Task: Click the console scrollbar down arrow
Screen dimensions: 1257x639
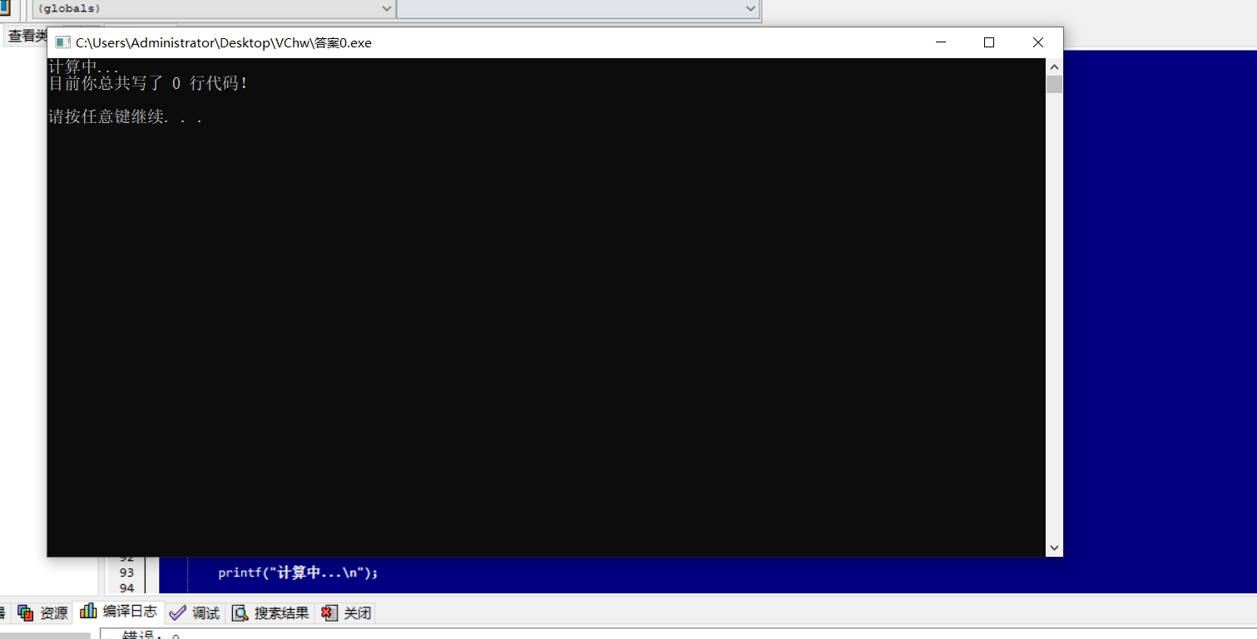Action: click(1054, 548)
